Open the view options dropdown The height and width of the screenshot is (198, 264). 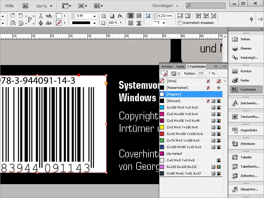[x=67, y=6]
